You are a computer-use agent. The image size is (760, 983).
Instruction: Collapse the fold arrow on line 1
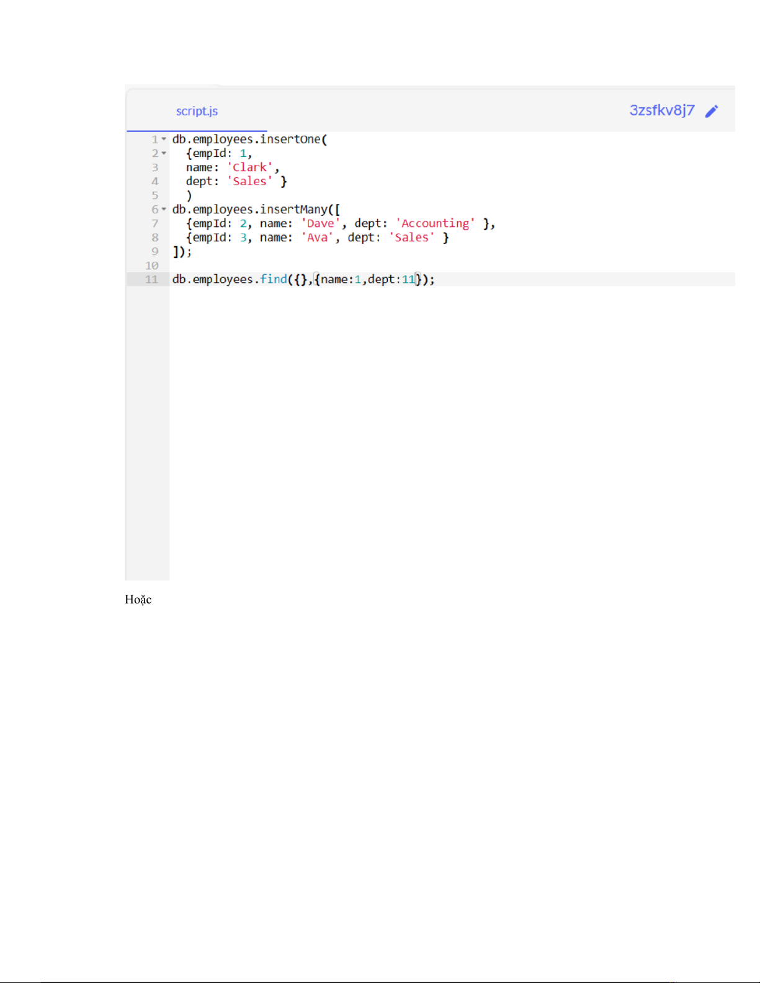click(x=164, y=139)
